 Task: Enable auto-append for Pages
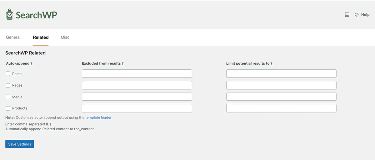pyautogui.click(x=8, y=85)
